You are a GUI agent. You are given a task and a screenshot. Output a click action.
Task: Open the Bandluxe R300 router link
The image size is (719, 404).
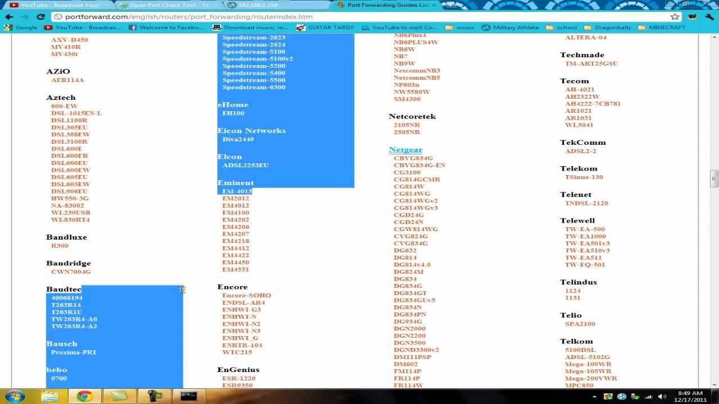pyautogui.click(x=60, y=246)
